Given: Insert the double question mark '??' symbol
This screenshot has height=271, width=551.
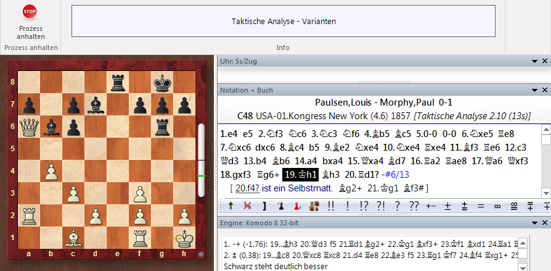Looking at the screenshot, I should coord(413,206).
